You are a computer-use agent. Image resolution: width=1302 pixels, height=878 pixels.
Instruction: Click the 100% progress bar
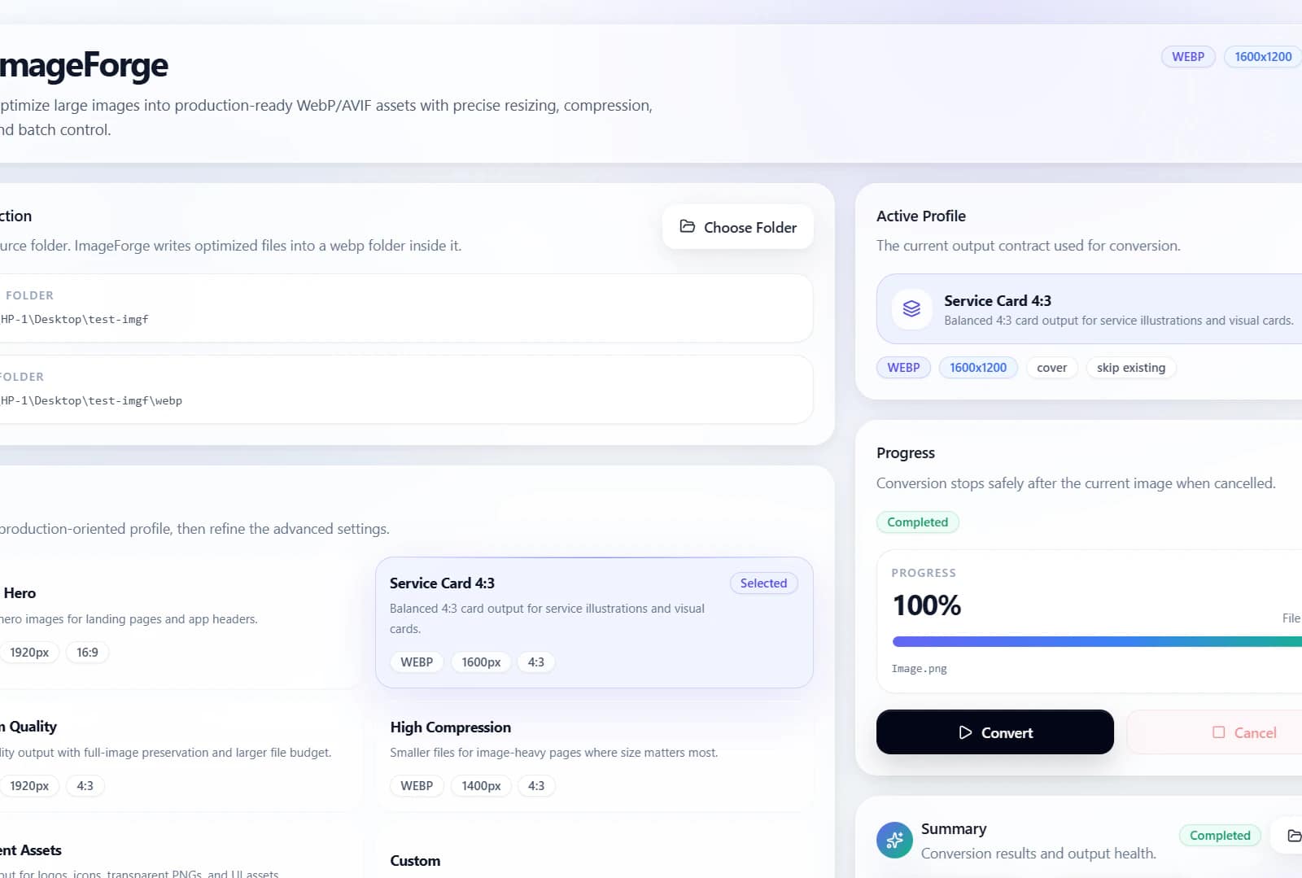click(1097, 642)
